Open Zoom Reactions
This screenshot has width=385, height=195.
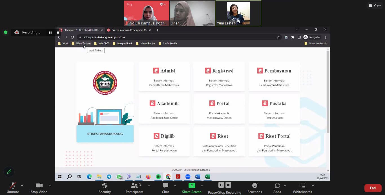click(x=255, y=188)
